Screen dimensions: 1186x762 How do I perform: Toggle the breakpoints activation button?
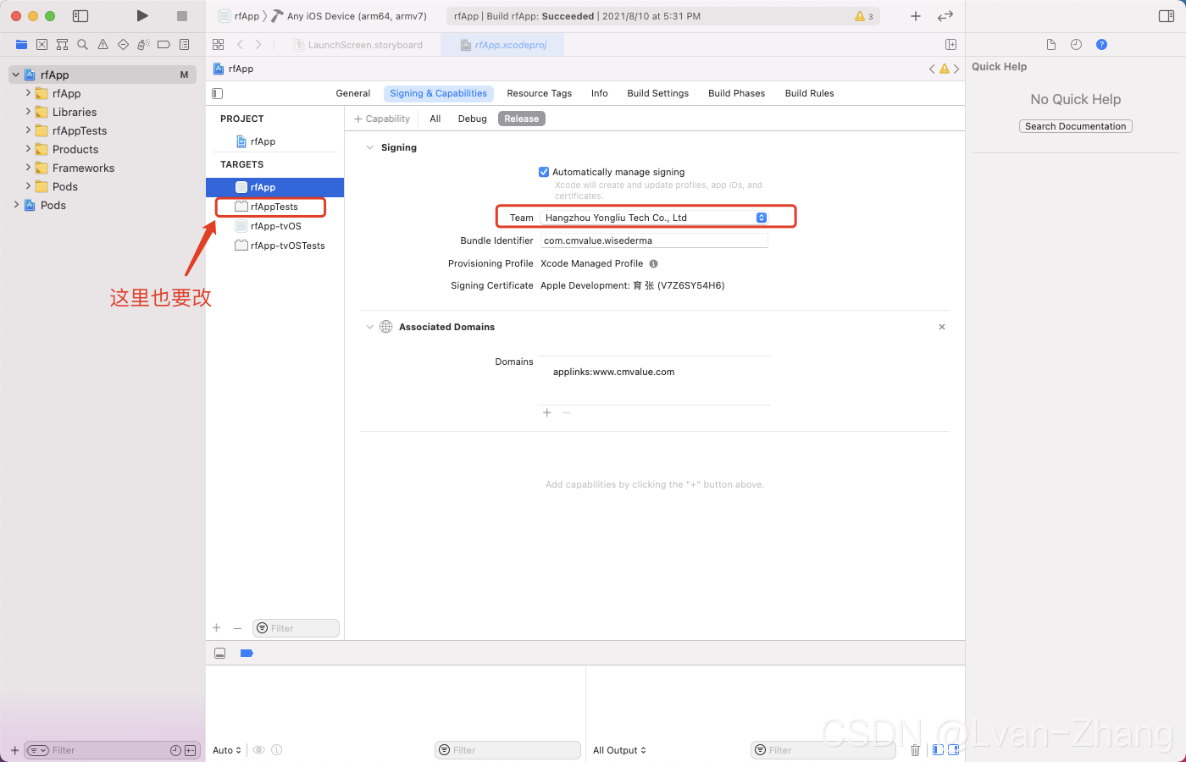[247, 653]
